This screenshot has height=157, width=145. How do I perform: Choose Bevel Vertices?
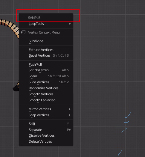46,55
